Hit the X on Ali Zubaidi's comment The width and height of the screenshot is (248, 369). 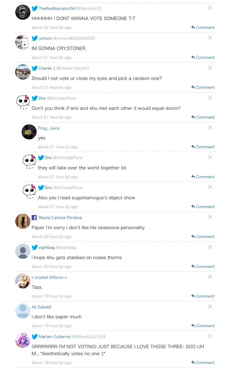[x=210, y=307]
